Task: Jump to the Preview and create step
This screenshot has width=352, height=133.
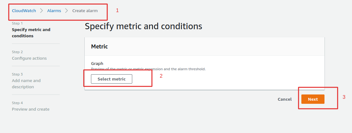Action: 31,109
